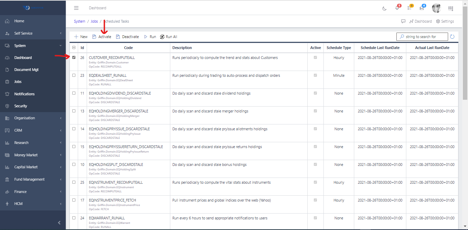The image size is (468, 230).
Task: Click Run All in the toolbar
Action: (169, 37)
